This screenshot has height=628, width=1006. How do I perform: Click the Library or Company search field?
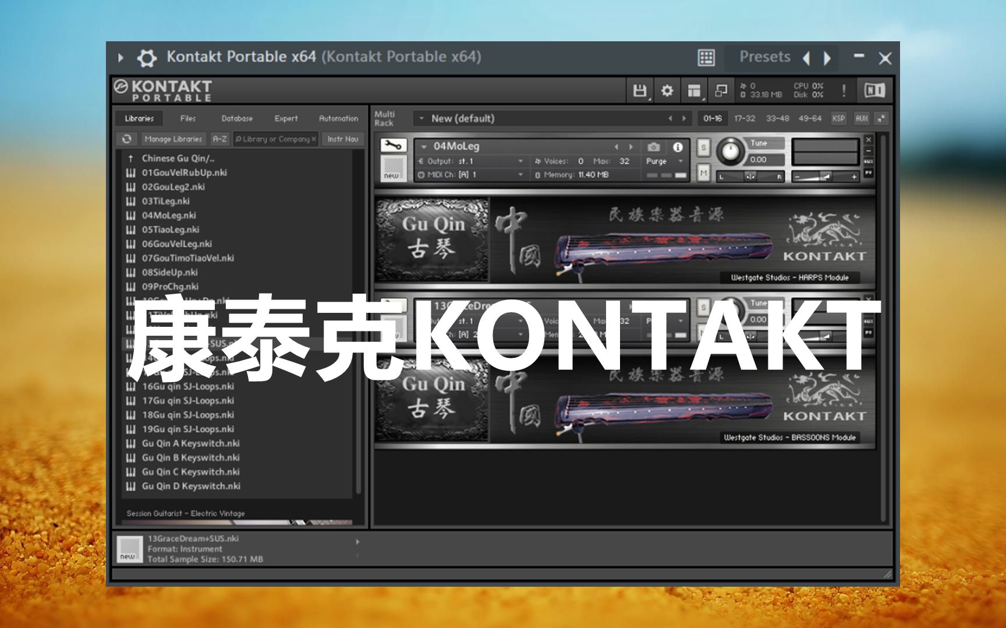click(275, 139)
